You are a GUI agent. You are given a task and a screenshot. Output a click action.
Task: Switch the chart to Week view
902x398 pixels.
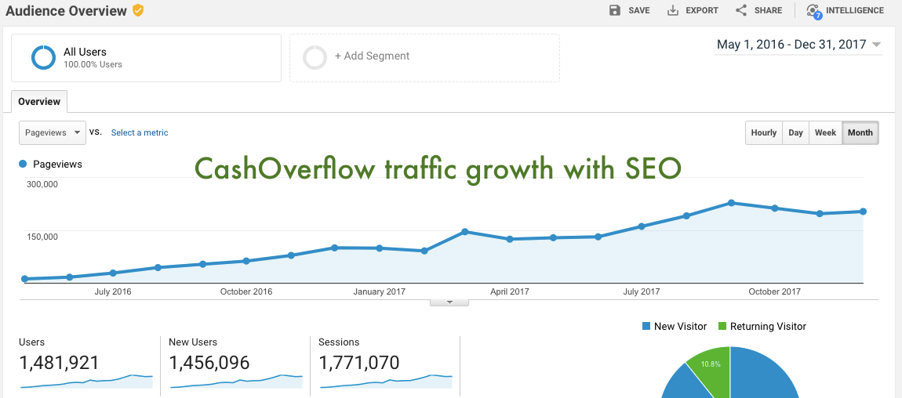(825, 132)
